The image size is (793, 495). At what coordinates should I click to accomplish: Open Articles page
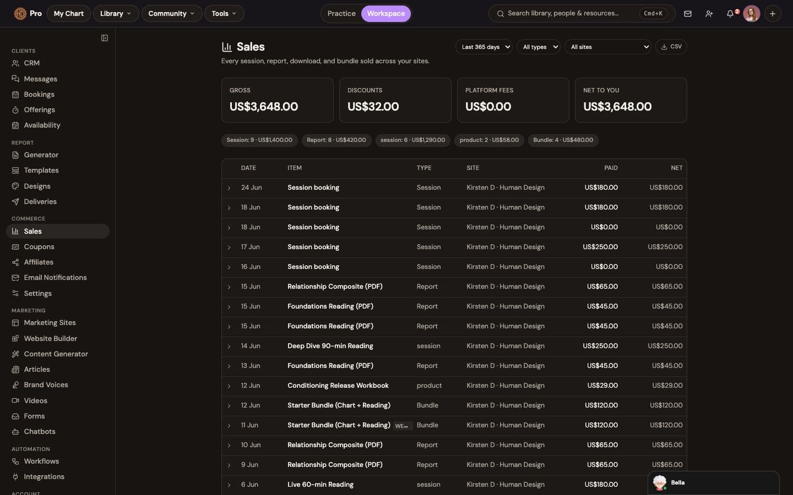(x=57, y=369)
